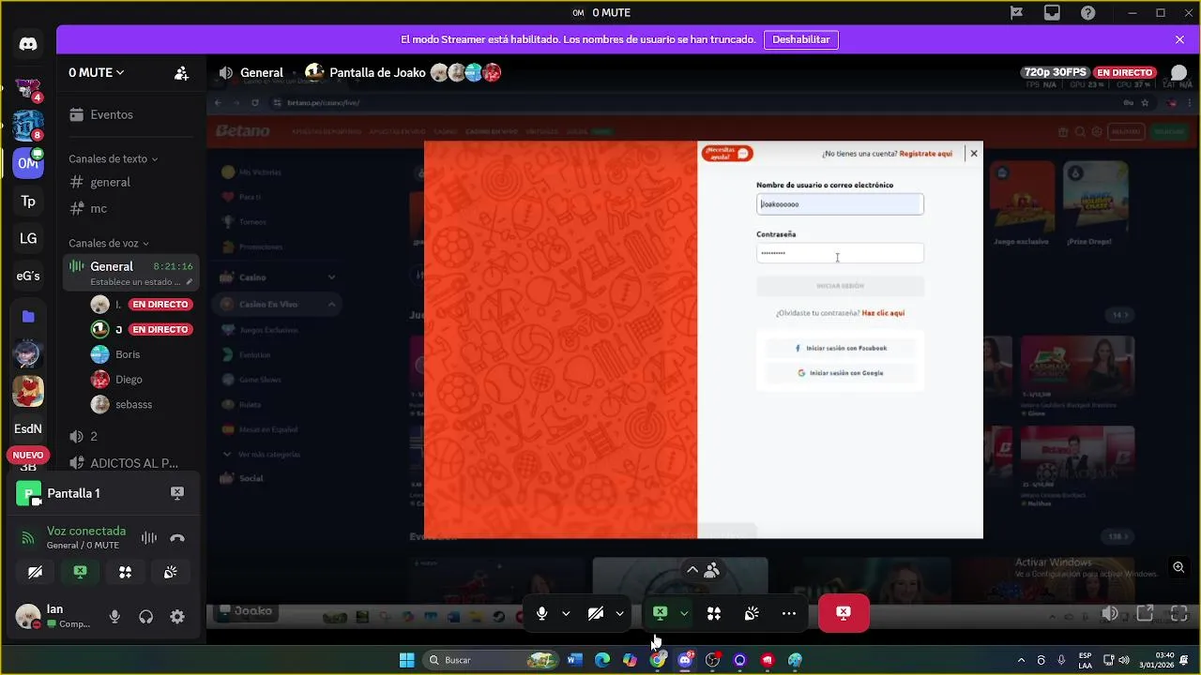The height and width of the screenshot is (675, 1201).
Task: Open the activities icon in voice panel
Action: (125, 572)
